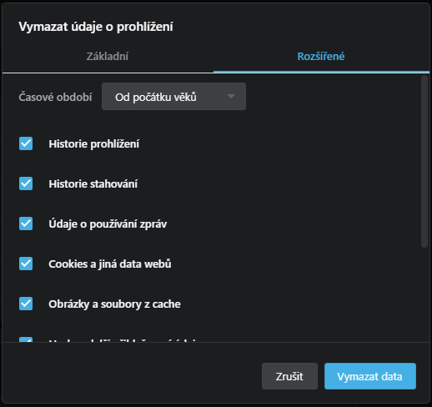Open the 'Od počátku věků' time range dropdown
This screenshot has width=432, height=407.
[173, 97]
